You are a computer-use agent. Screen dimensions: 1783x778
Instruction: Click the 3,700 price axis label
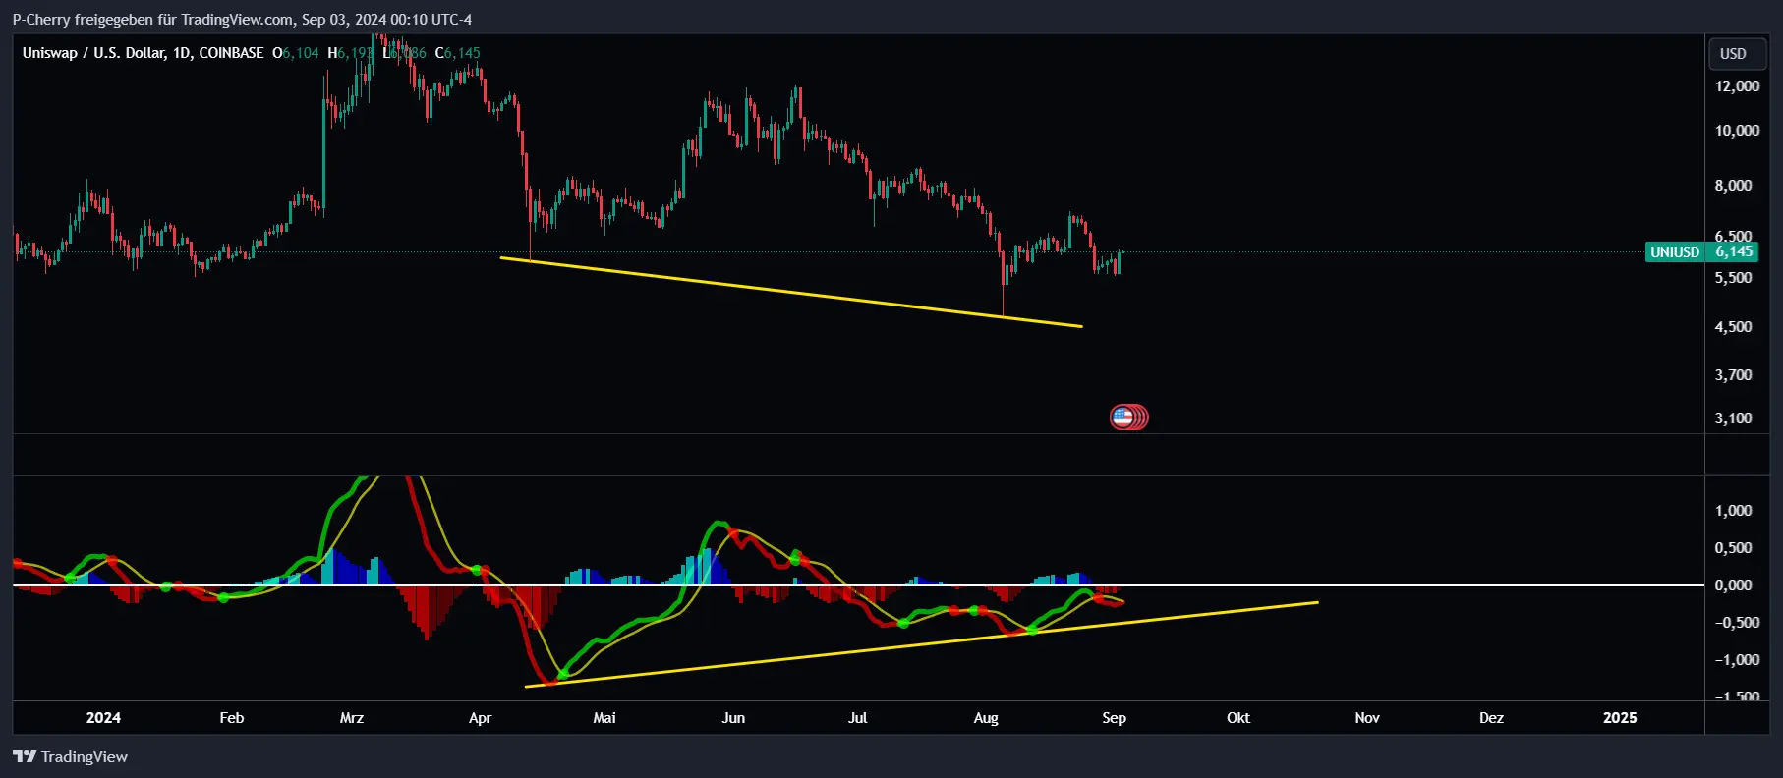pyautogui.click(x=1733, y=375)
